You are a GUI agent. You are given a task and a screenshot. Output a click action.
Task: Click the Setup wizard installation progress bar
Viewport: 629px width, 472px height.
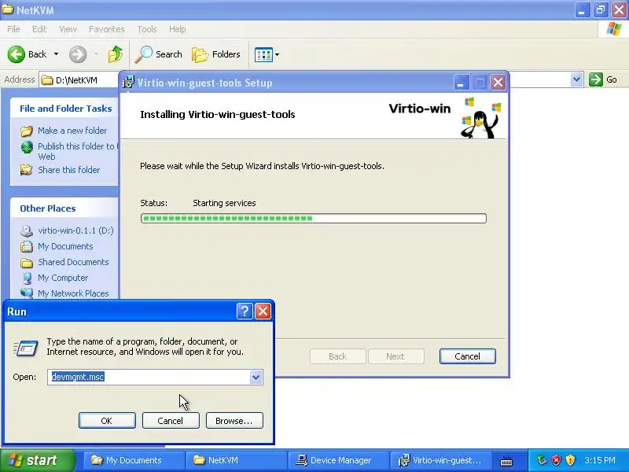pos(313,219)
